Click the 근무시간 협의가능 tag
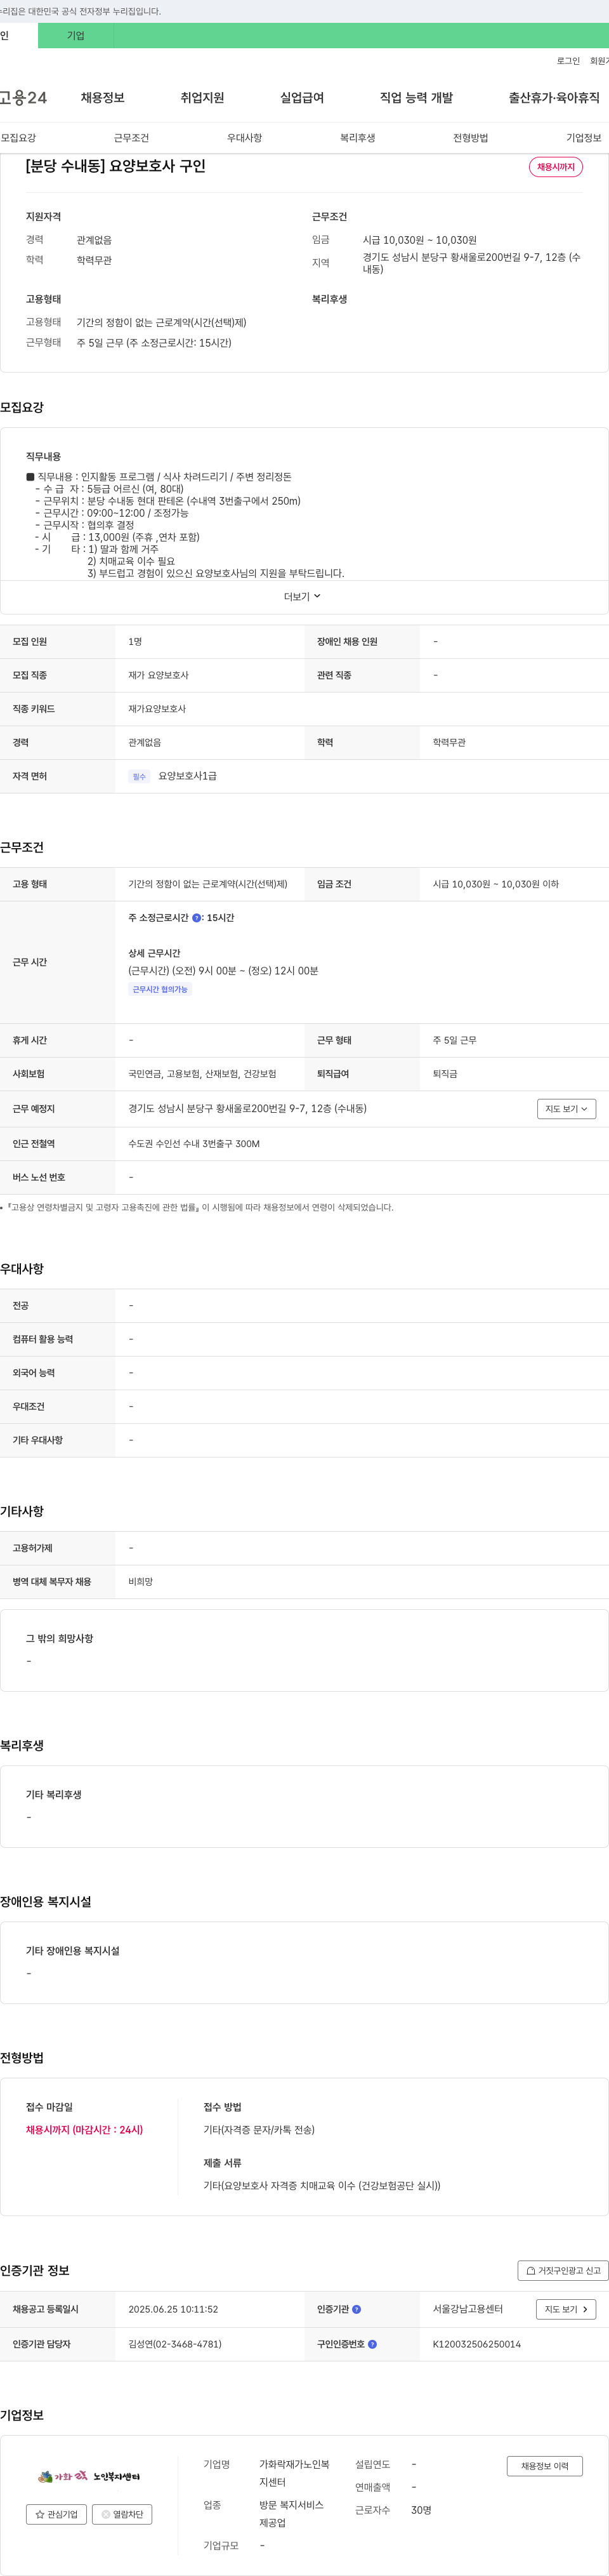This screenshot has height=2576, width=609. [160, 989]
